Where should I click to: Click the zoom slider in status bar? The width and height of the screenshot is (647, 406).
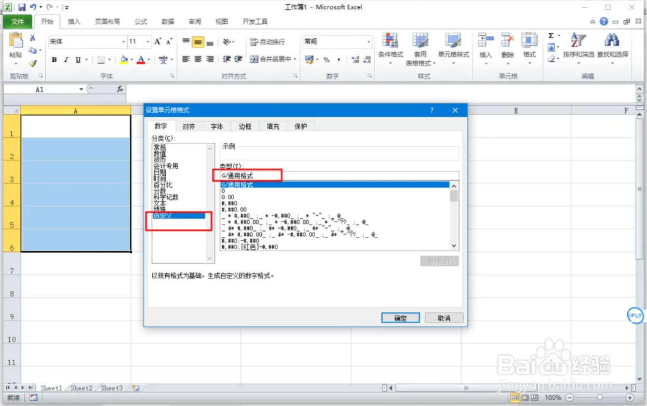(x=599, y=397)
